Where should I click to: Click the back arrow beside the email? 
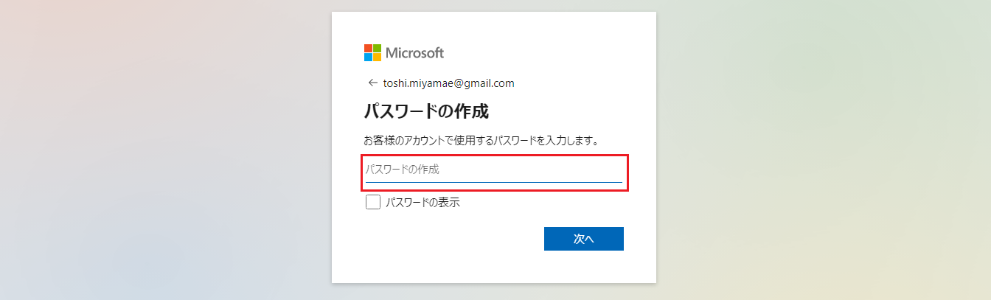372,83
